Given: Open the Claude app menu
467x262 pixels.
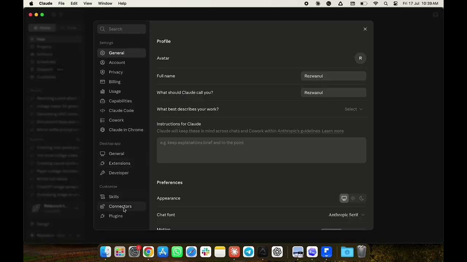Looking at the screenshot, I should click(46, 4).
